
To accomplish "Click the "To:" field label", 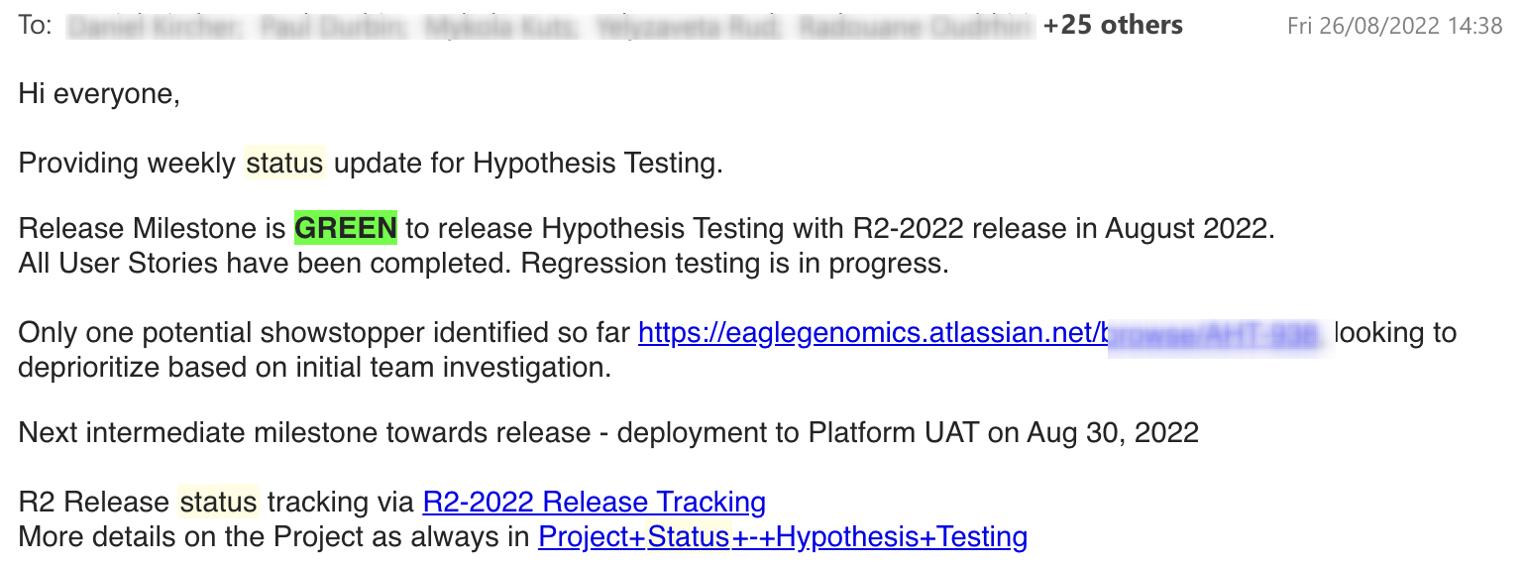I will pyautogui.click(x=36, y=26).
